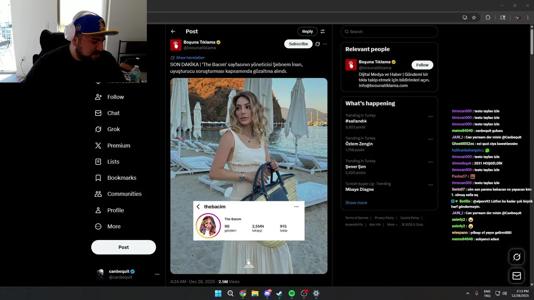Open File Explorer from taskbar
Screen dimensions: 534x300
pos(255,293)
